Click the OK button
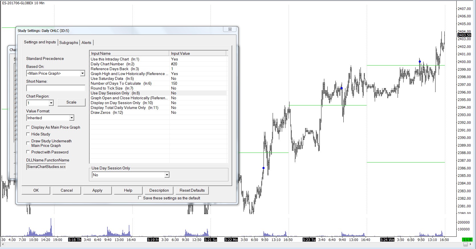Screen dimensions: 476x249 click(x=36, y=190)
